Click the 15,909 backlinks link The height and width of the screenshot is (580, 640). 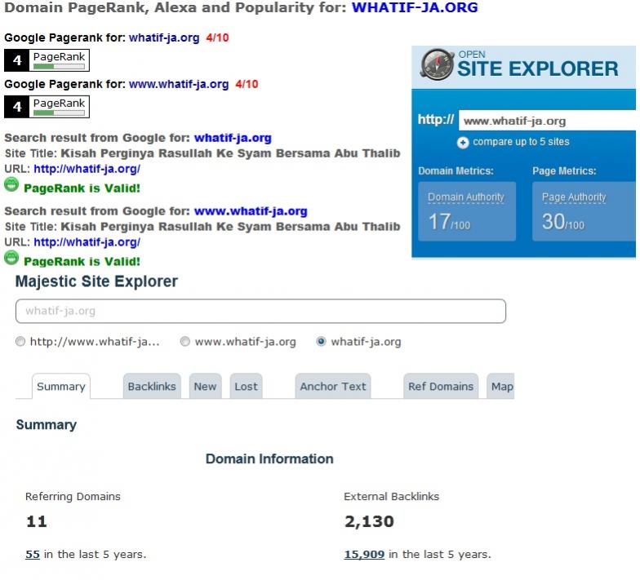[x=364, y=555]
